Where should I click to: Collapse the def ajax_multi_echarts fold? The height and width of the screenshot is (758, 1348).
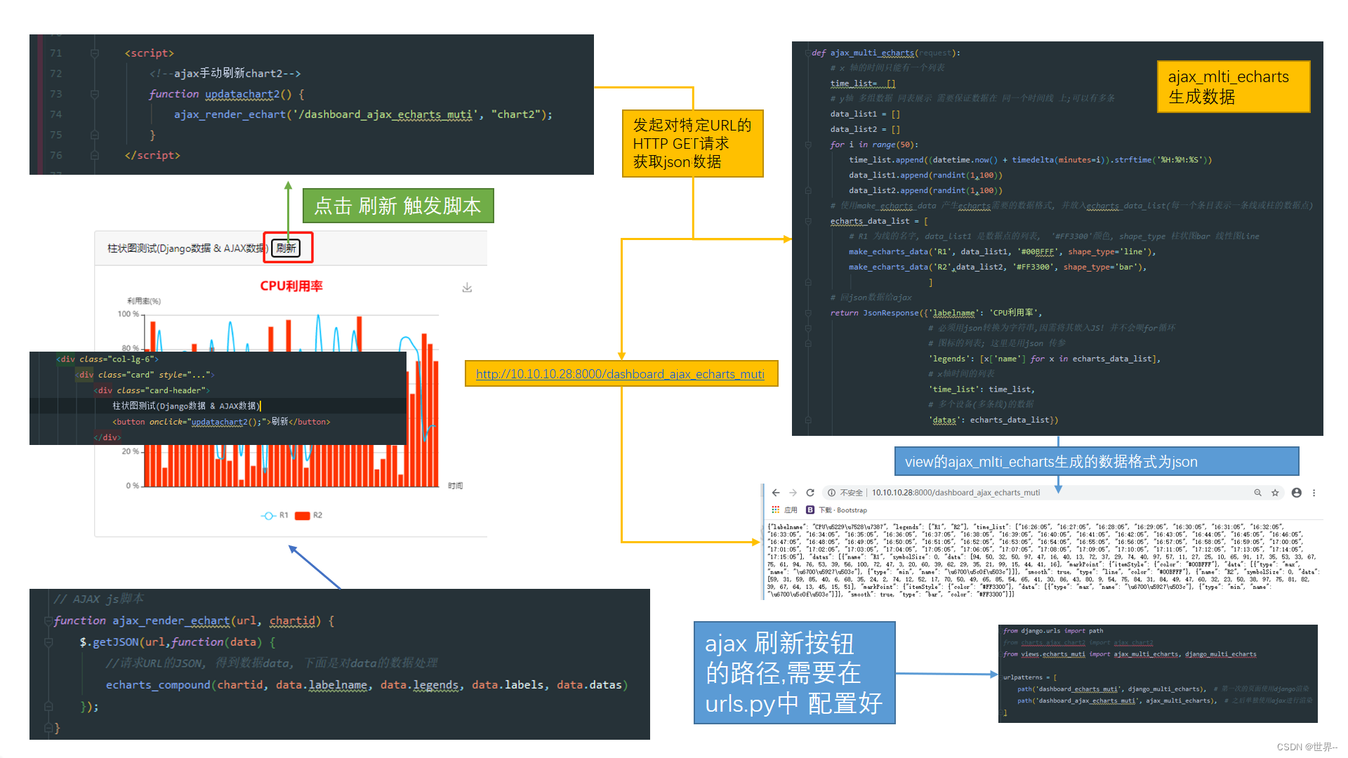[807, 53]
